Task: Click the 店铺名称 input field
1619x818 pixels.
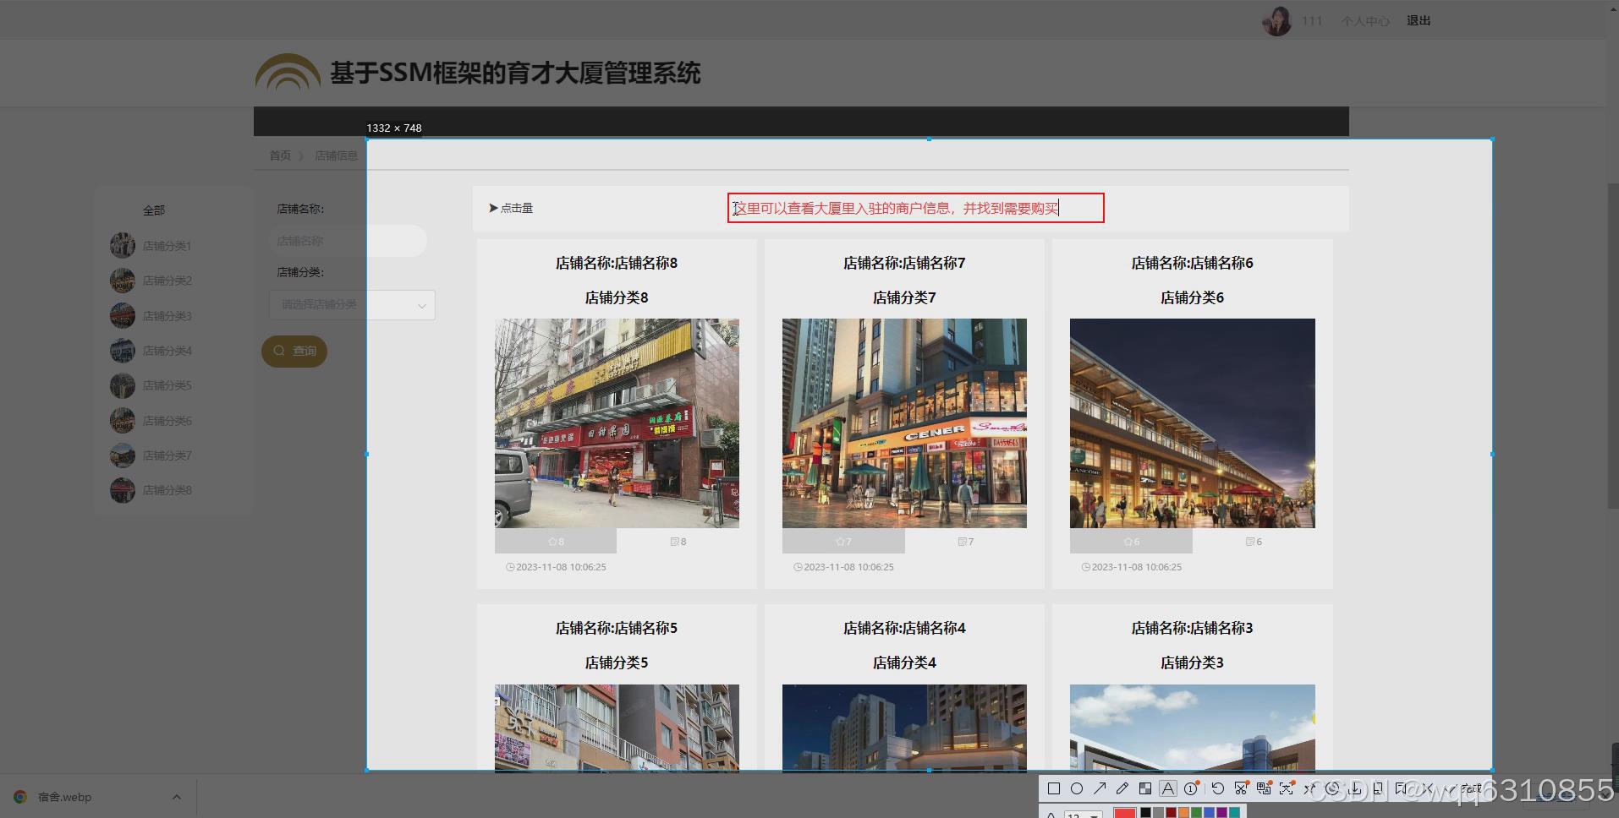Action: pos(348,241)
